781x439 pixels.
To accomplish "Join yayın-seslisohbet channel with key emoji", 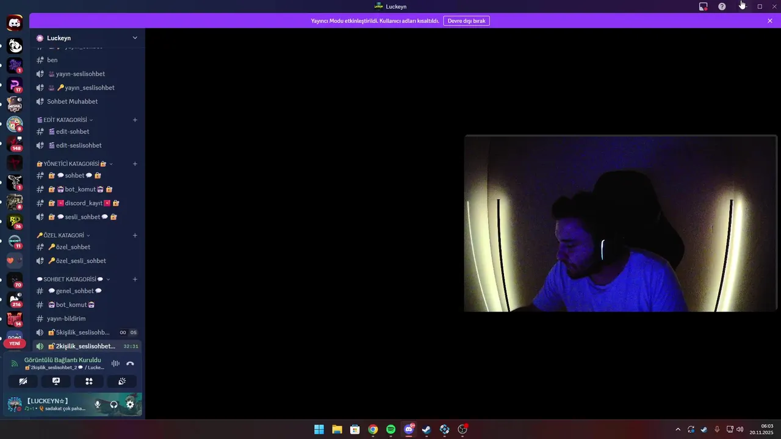I will pyautogui.click(x=87, y=88).
